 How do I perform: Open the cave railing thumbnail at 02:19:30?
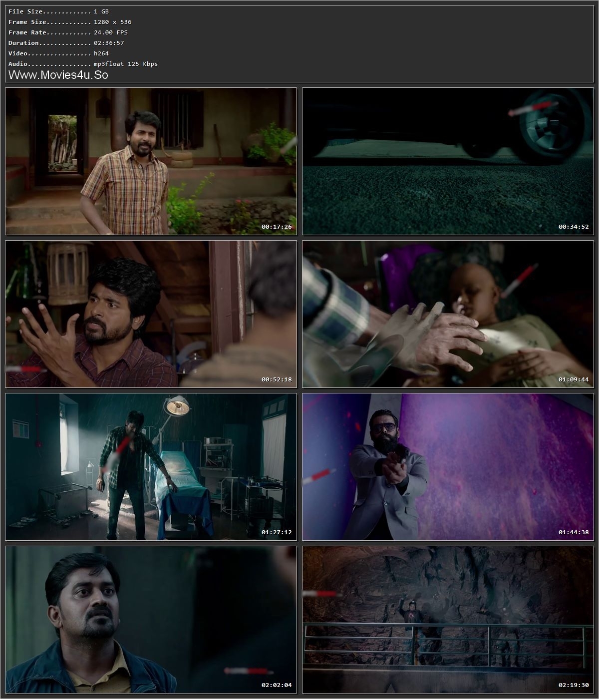448,620
